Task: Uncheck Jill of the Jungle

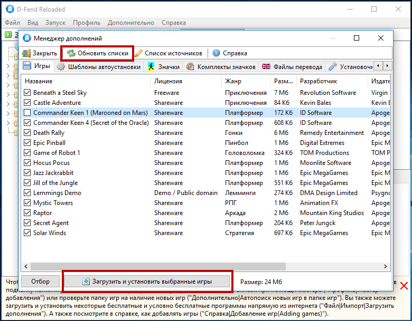Action: coord(27,183)
